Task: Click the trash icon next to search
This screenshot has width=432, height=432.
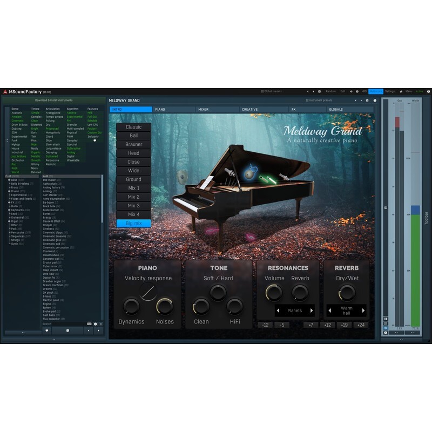Action: (x=101, y=324)
